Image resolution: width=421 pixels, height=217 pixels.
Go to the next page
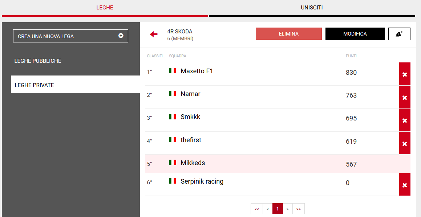click(288, 209)
